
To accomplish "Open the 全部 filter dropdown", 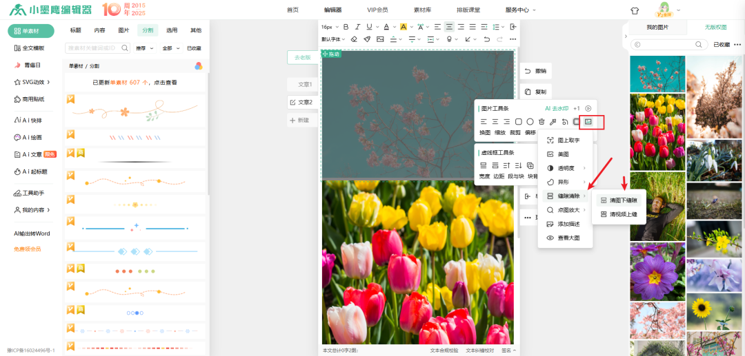I will coord(171,48).
